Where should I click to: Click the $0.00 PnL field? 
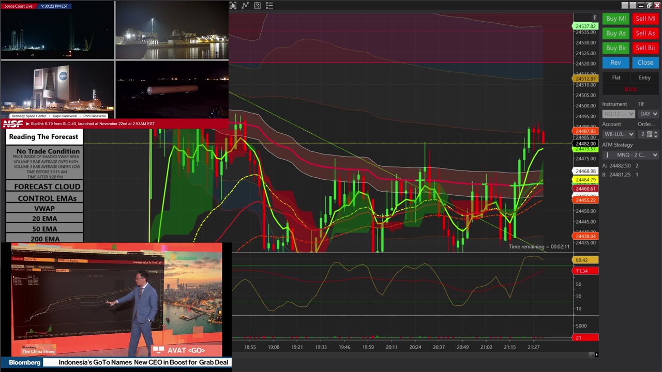click(x=630, y=89)
